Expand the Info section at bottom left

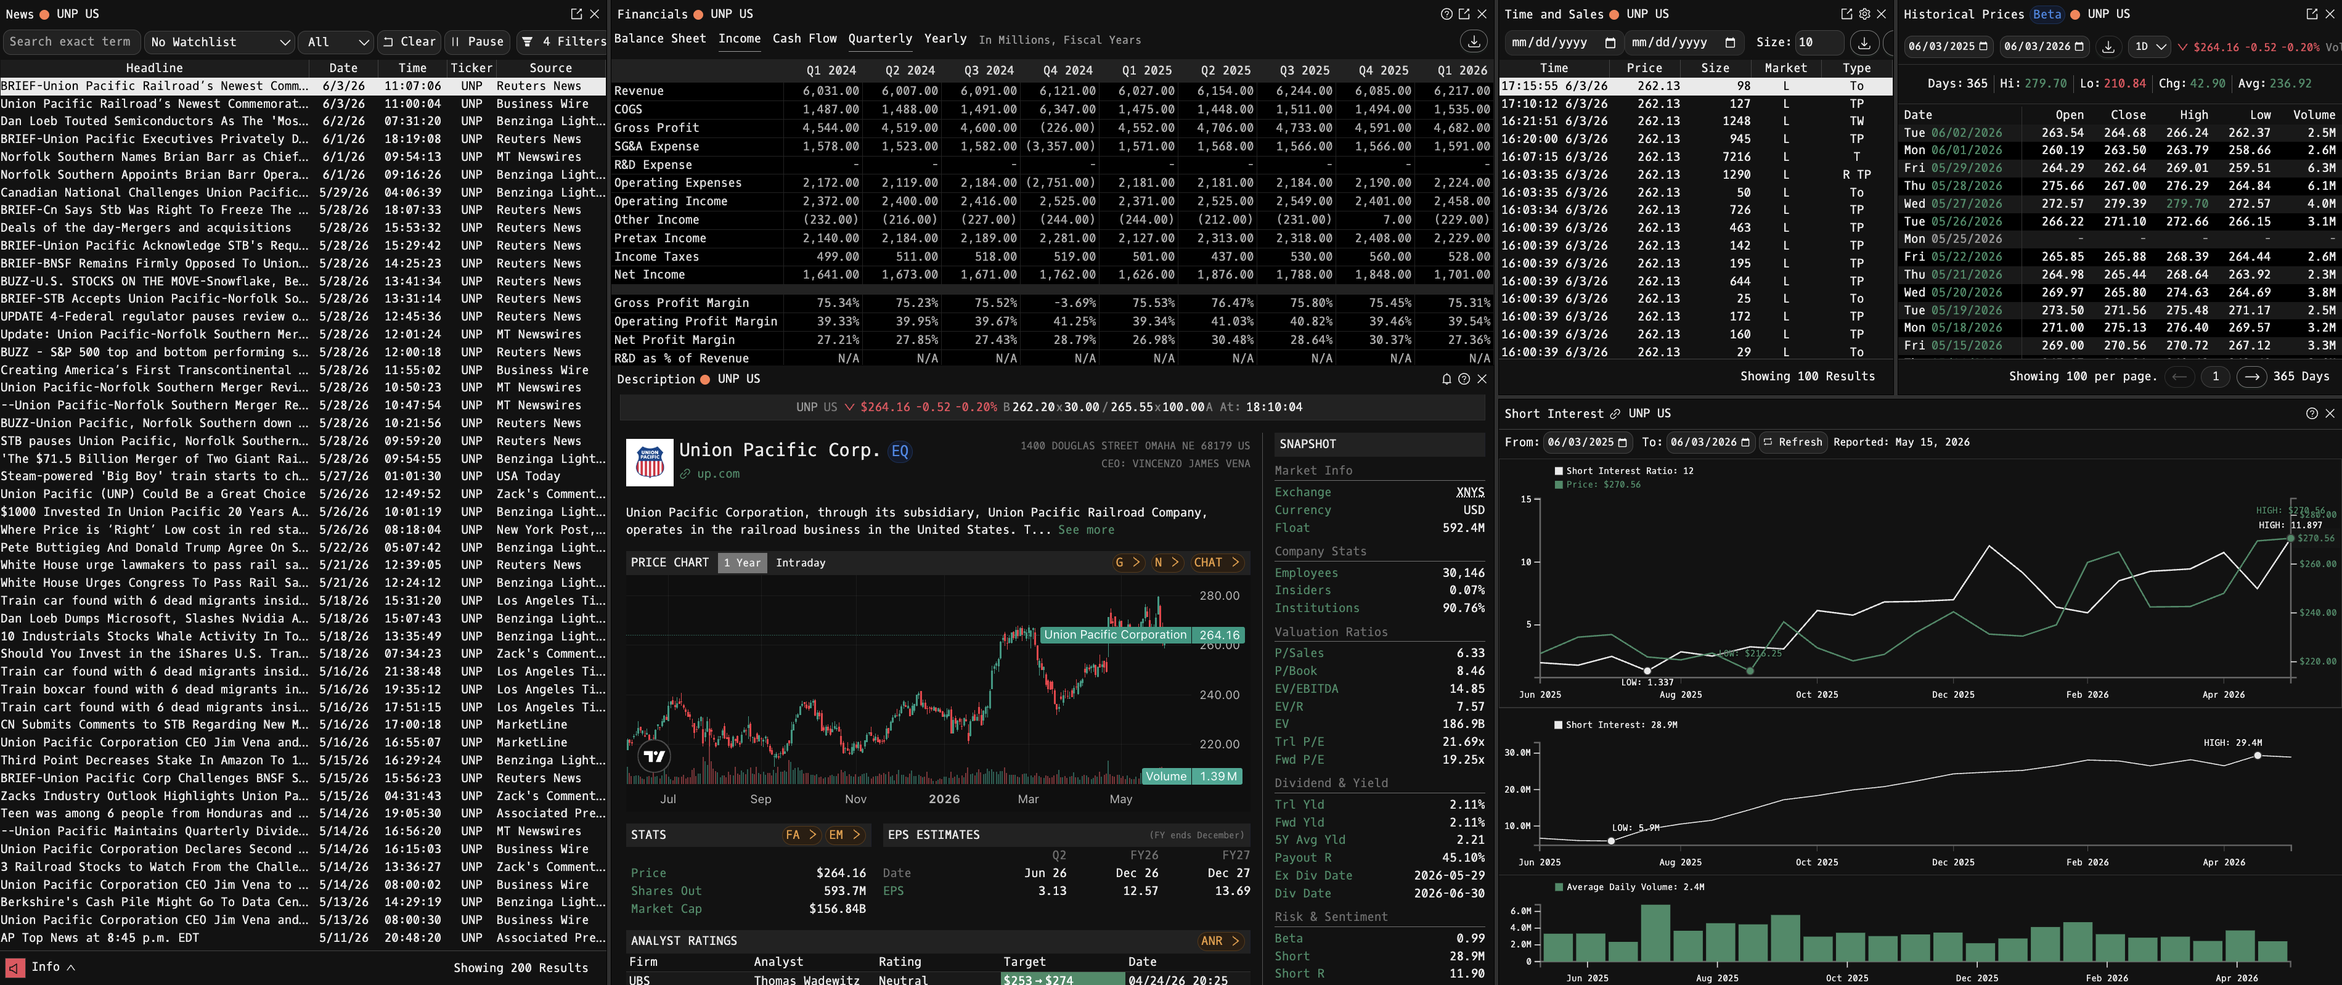53,968
